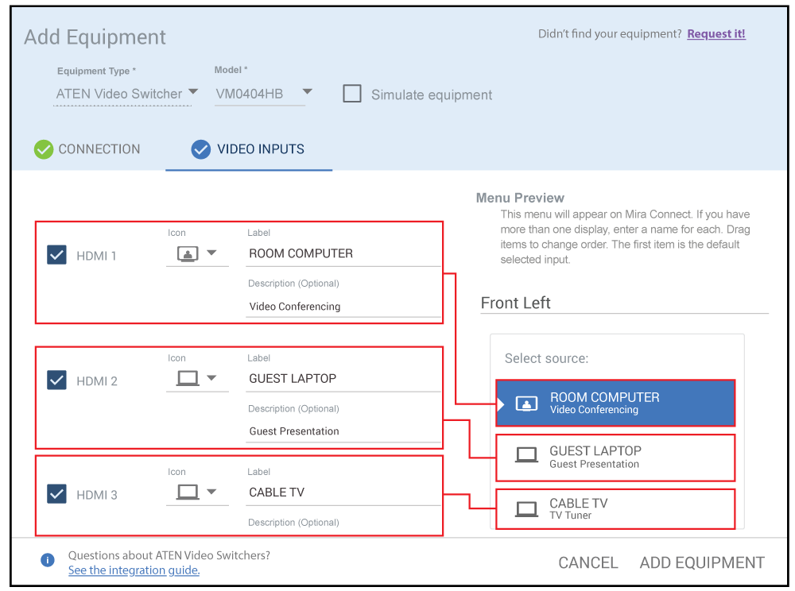Edit the Front Left display name field
This screenshot has height=591, width=795.
coord(624,303)
